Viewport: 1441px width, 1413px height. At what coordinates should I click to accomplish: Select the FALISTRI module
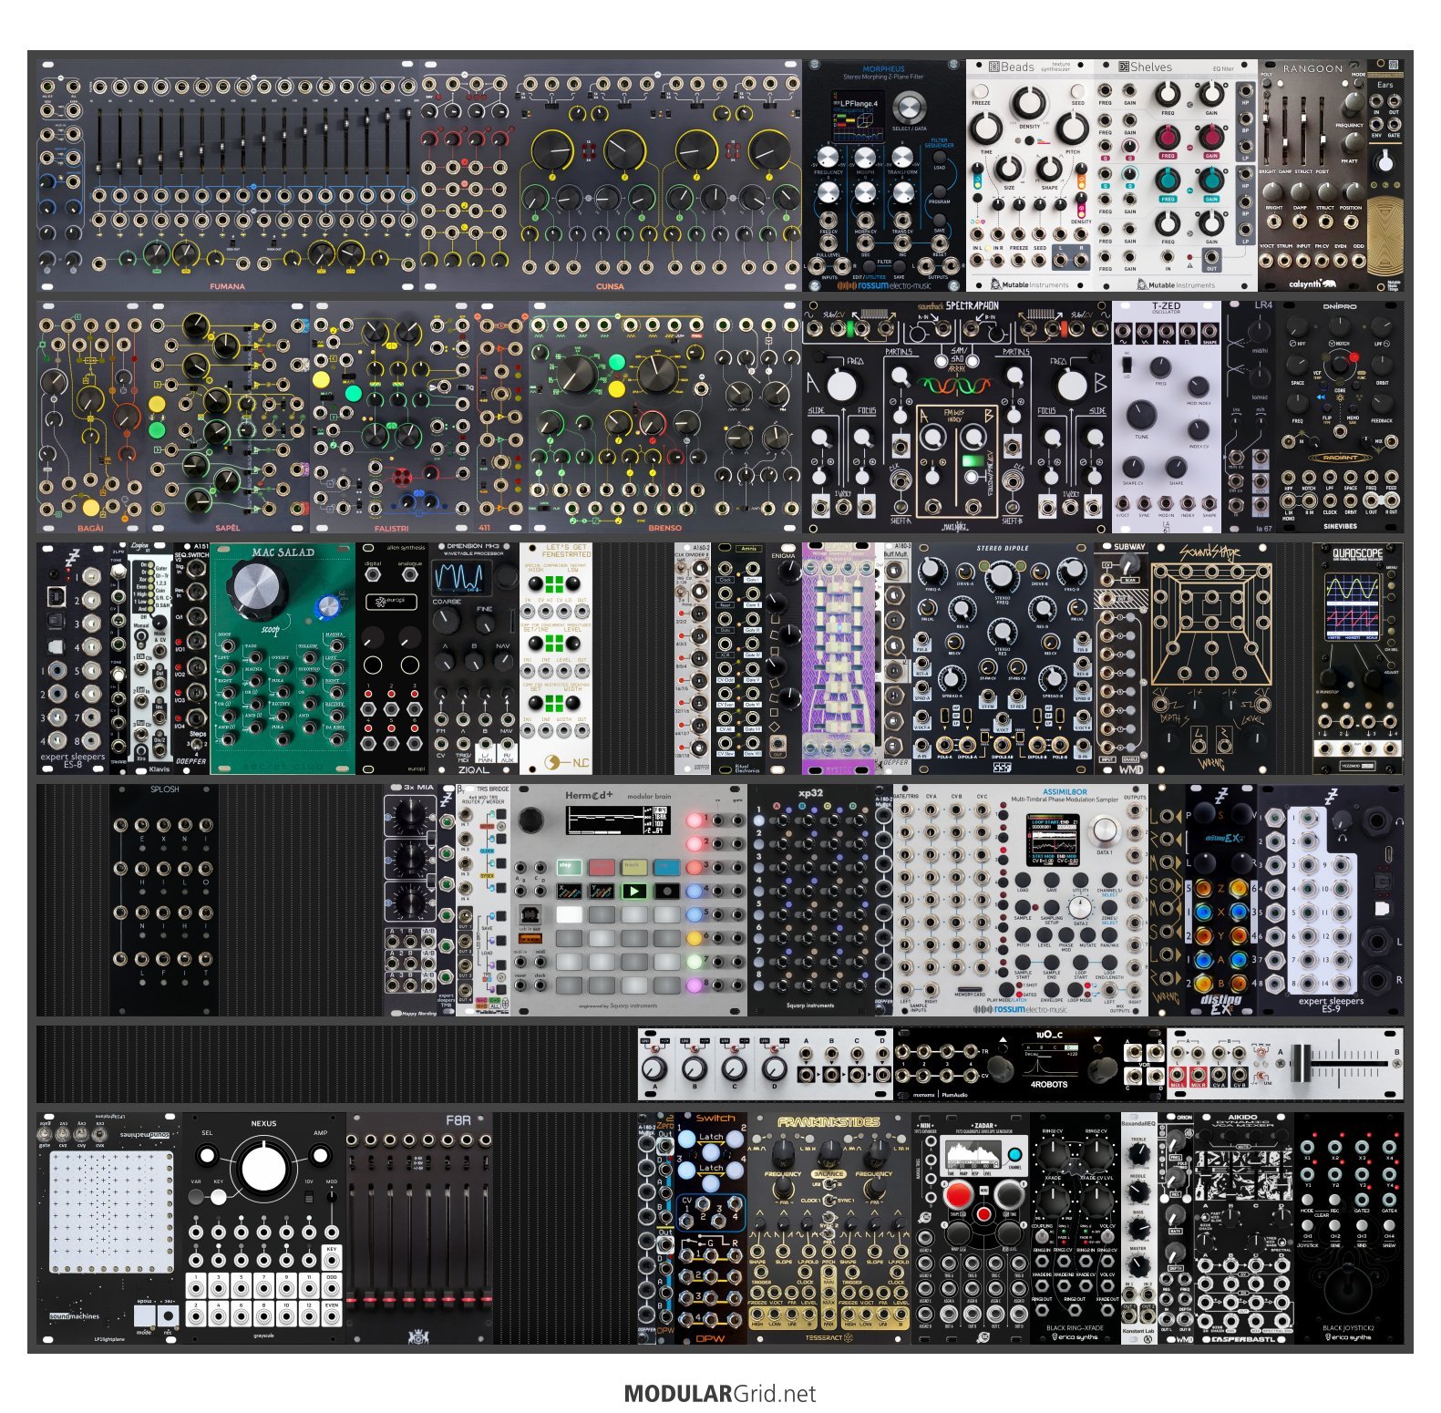(x=392, y=418)
